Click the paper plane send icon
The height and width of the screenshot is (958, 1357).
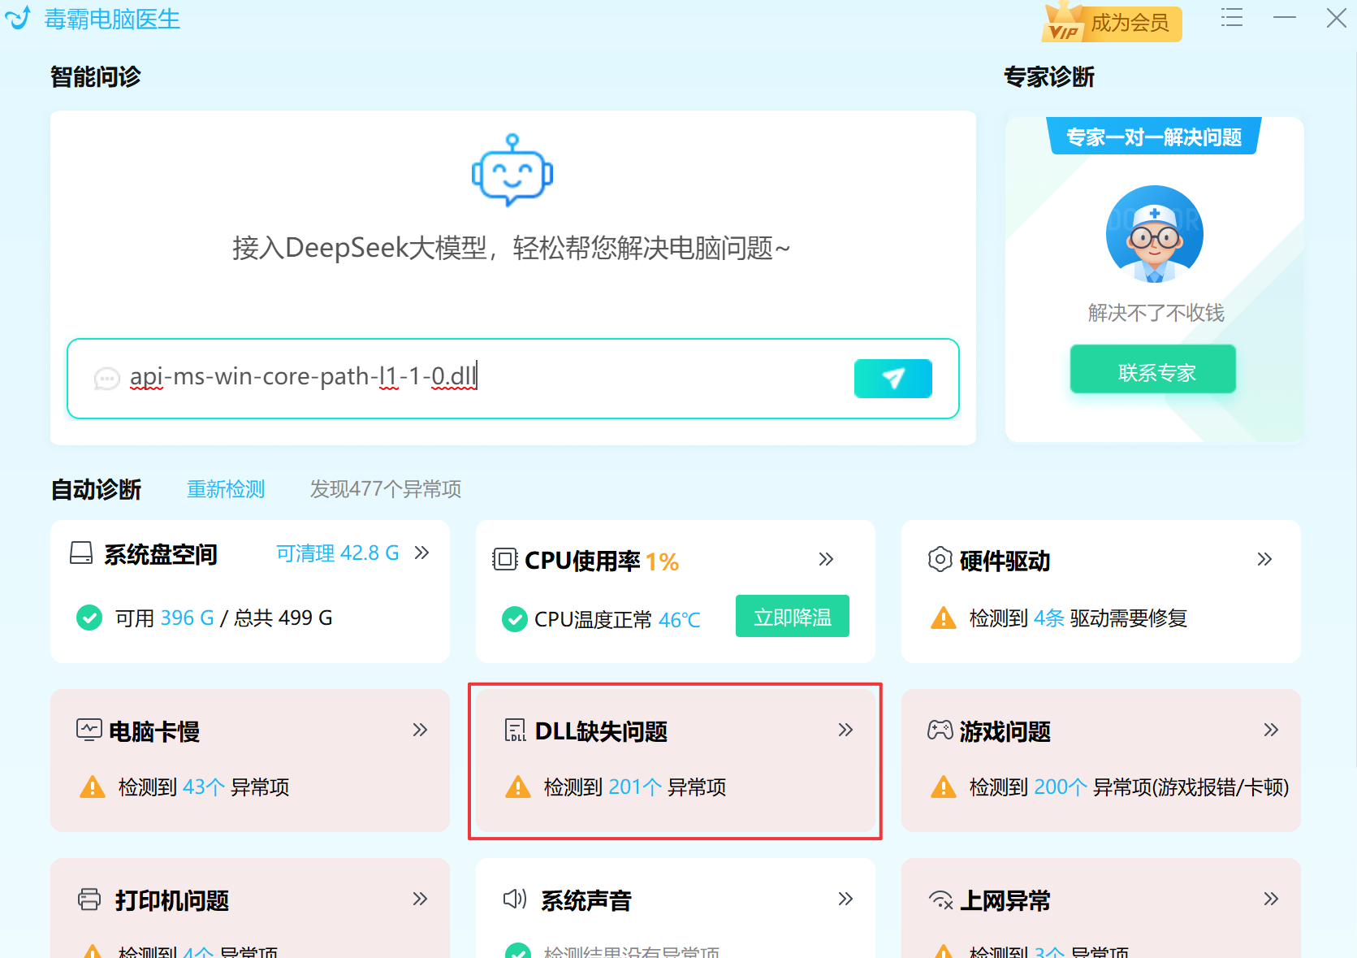click(892, 379)
